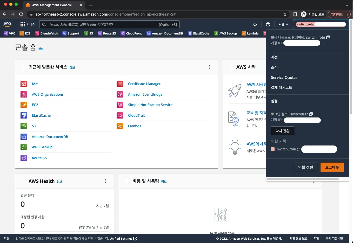The image size is (353, 243).
Task: Select Organizations (조직) in the account menu
Action: click(274, 67)
